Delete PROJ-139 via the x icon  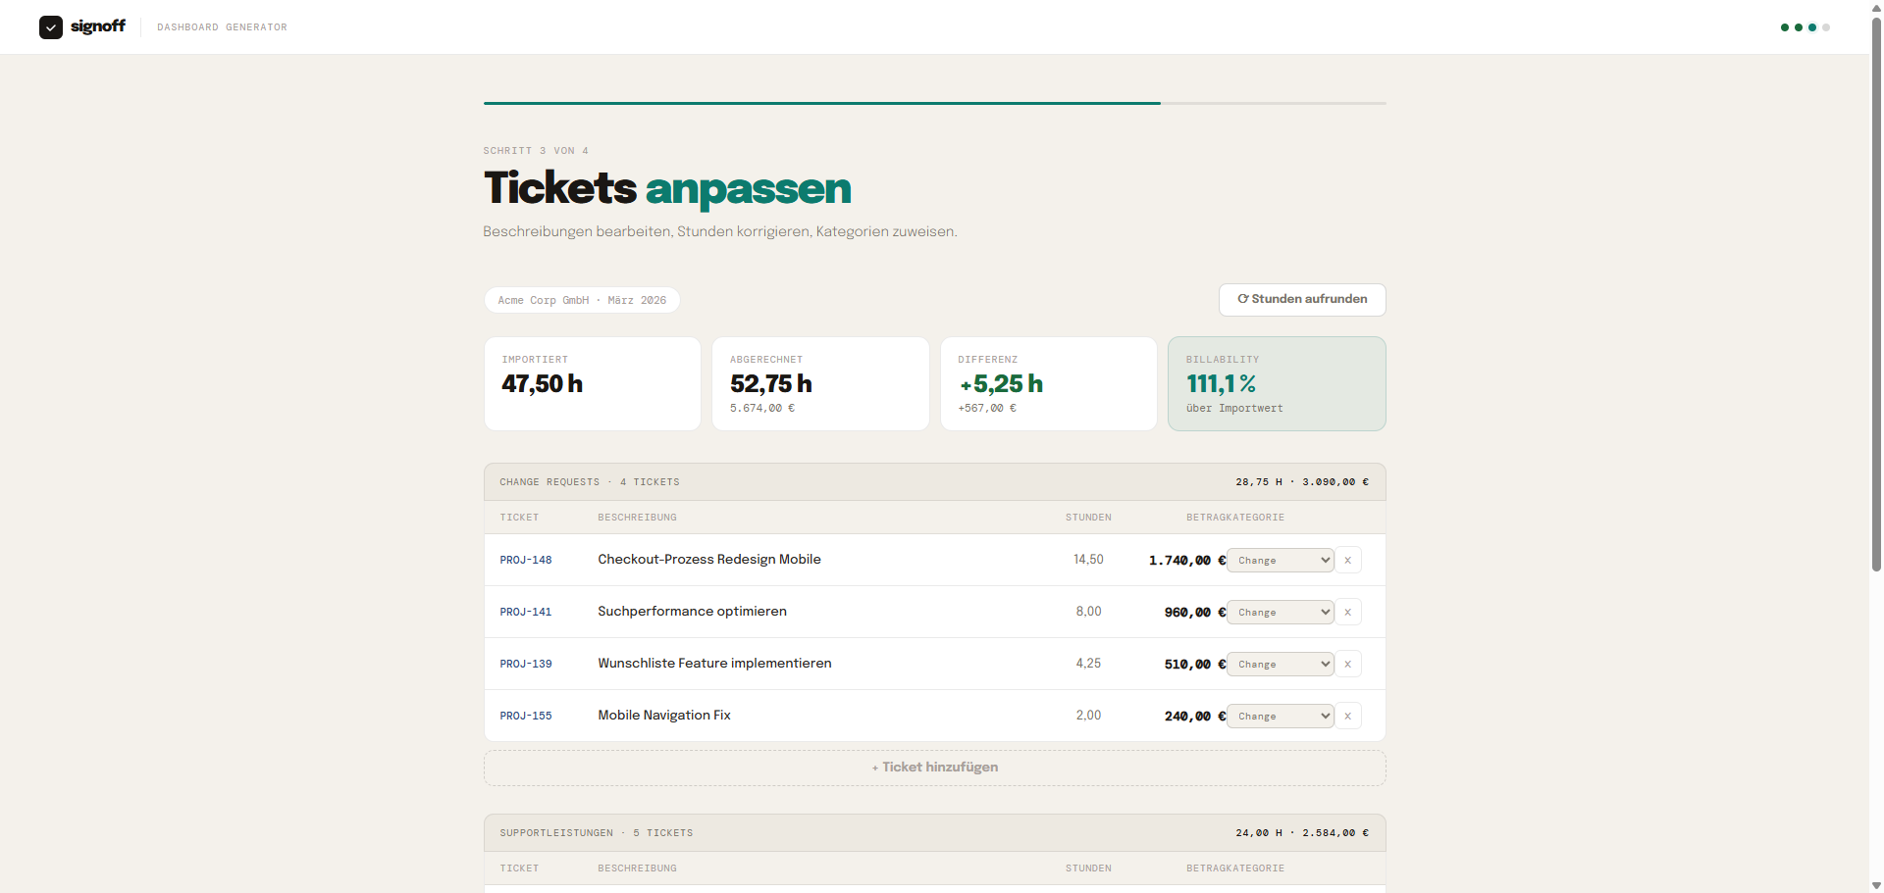point(1347,664)
